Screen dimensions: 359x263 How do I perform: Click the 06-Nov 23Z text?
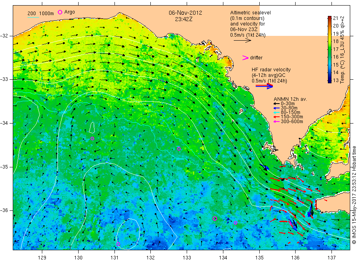point(244,29)
